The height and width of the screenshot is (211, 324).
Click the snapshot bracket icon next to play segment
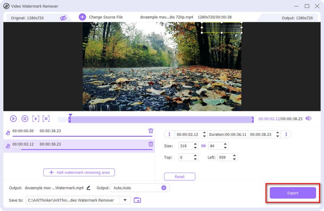pyautogui.click(x=46, y=119)
